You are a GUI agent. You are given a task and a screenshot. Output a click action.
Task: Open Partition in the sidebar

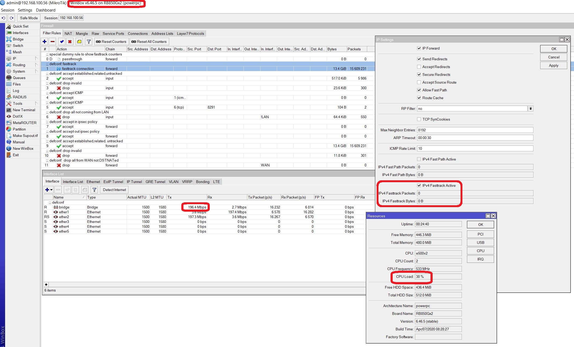point(19,129)
